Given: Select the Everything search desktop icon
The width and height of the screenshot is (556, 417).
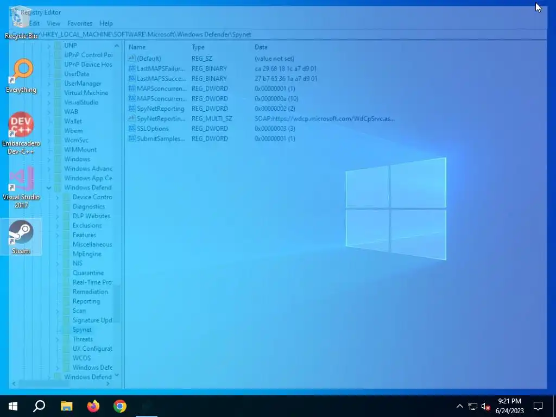Looking at the screenshot, I should [21, 76].
